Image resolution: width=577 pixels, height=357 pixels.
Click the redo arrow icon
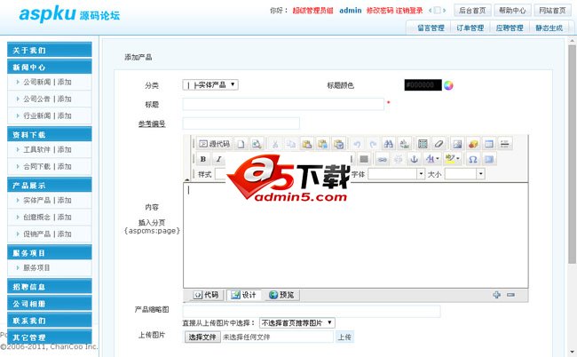pyautogui.click(x=373, y=144)
